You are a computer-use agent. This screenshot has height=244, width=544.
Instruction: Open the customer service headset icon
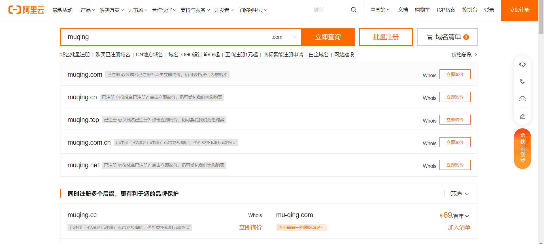522,65
